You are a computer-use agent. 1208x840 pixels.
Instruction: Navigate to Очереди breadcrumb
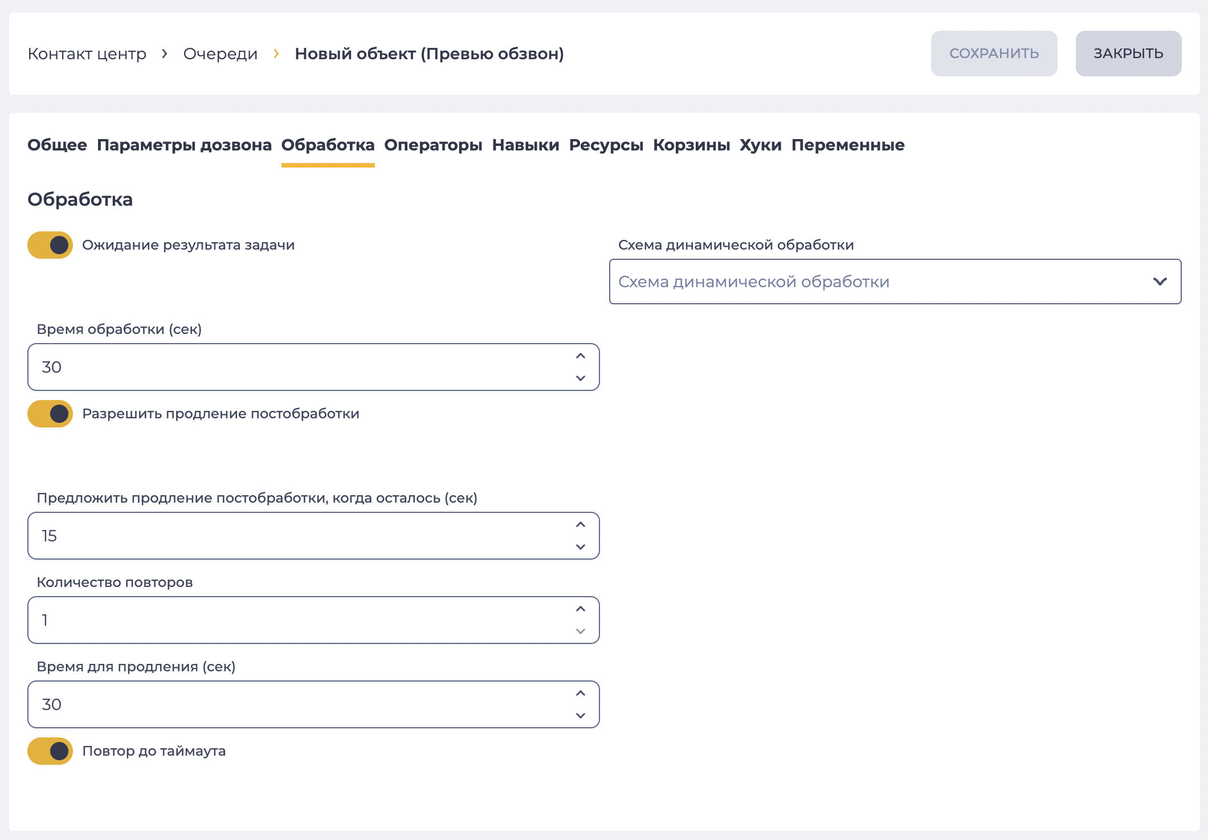tap(221, 54)
